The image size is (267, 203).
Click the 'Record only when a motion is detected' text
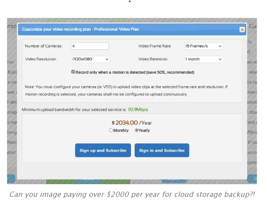pos(135,72)
